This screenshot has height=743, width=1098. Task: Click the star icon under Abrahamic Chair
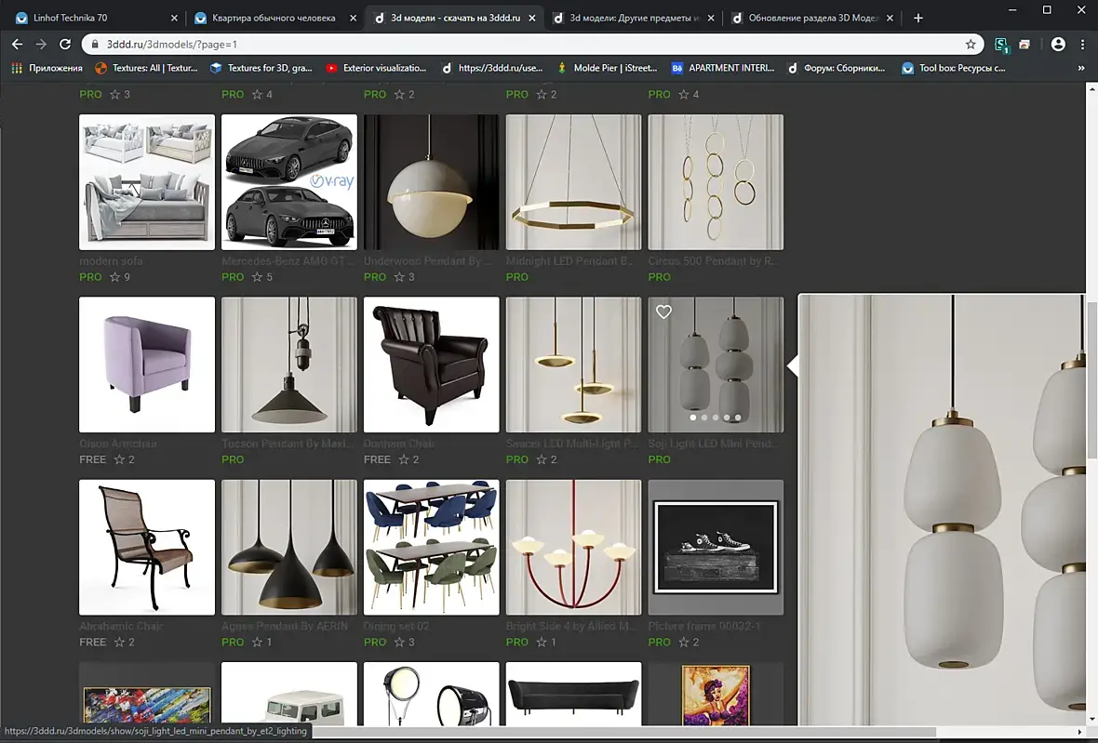[119, 643]
